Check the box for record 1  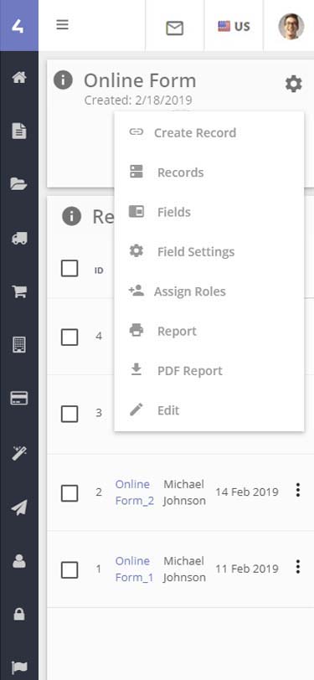(x=69, y=569)
